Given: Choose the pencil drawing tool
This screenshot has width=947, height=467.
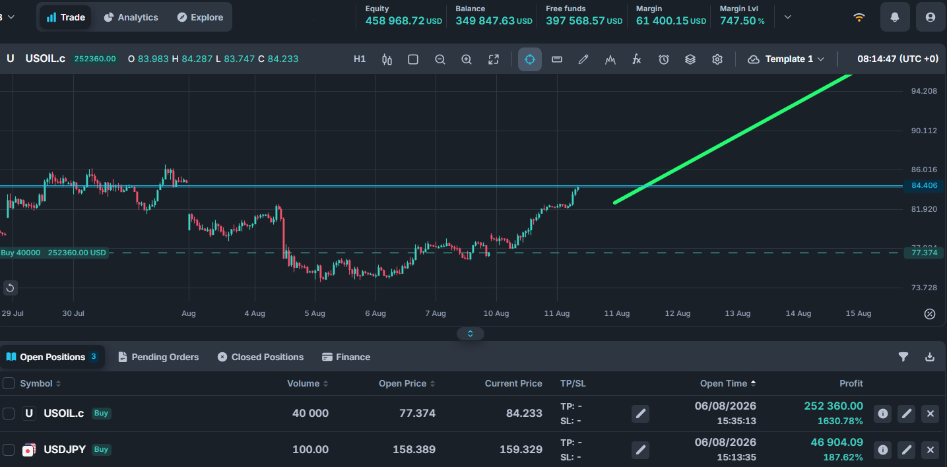Looking at the screenshot, I should click(x=583, y=59).
